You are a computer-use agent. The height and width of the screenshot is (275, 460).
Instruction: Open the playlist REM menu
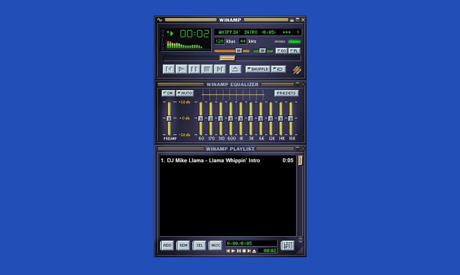coord(183,245)
